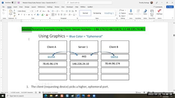Click the Sort icon
Viewport: 175px width, 98px height.
[x=73, y=11]
